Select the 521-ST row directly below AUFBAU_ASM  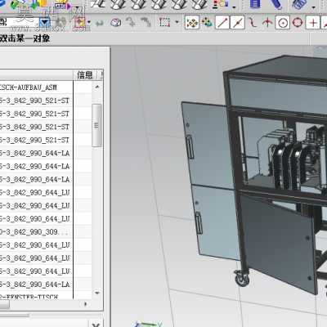click(37, 101)
